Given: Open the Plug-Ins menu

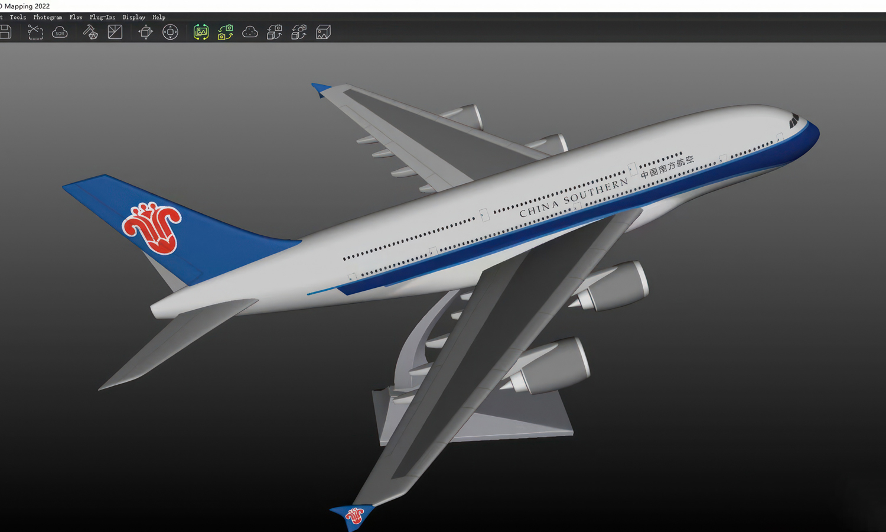Looking at the screenshot, I should (x=102, y=17).
